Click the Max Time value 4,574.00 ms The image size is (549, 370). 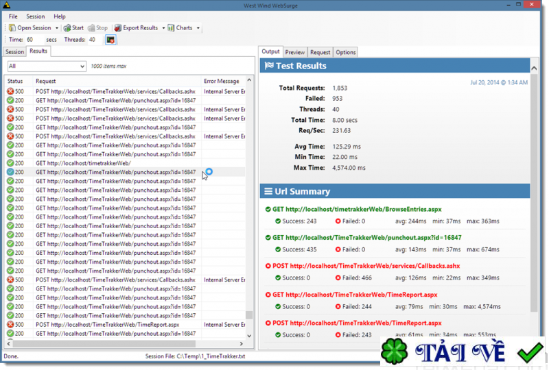[349, 167]
